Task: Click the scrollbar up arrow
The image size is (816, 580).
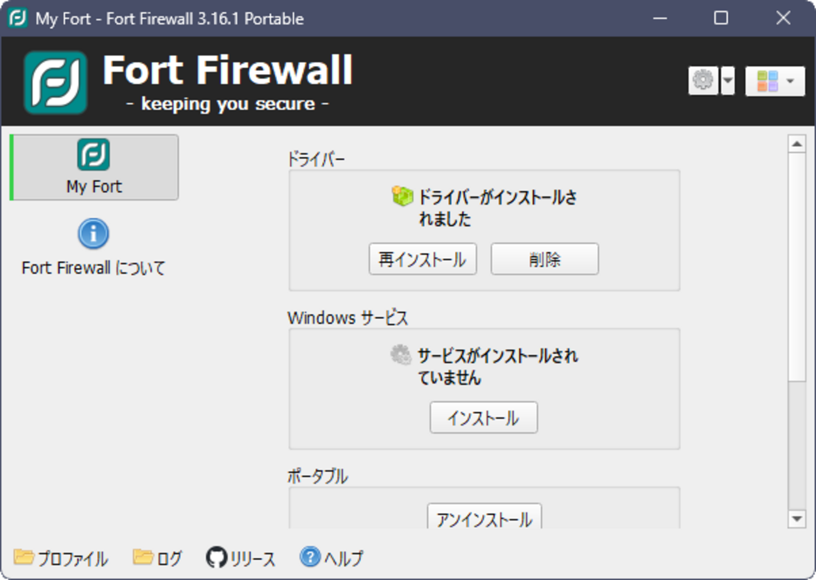Action: (797, 144)
